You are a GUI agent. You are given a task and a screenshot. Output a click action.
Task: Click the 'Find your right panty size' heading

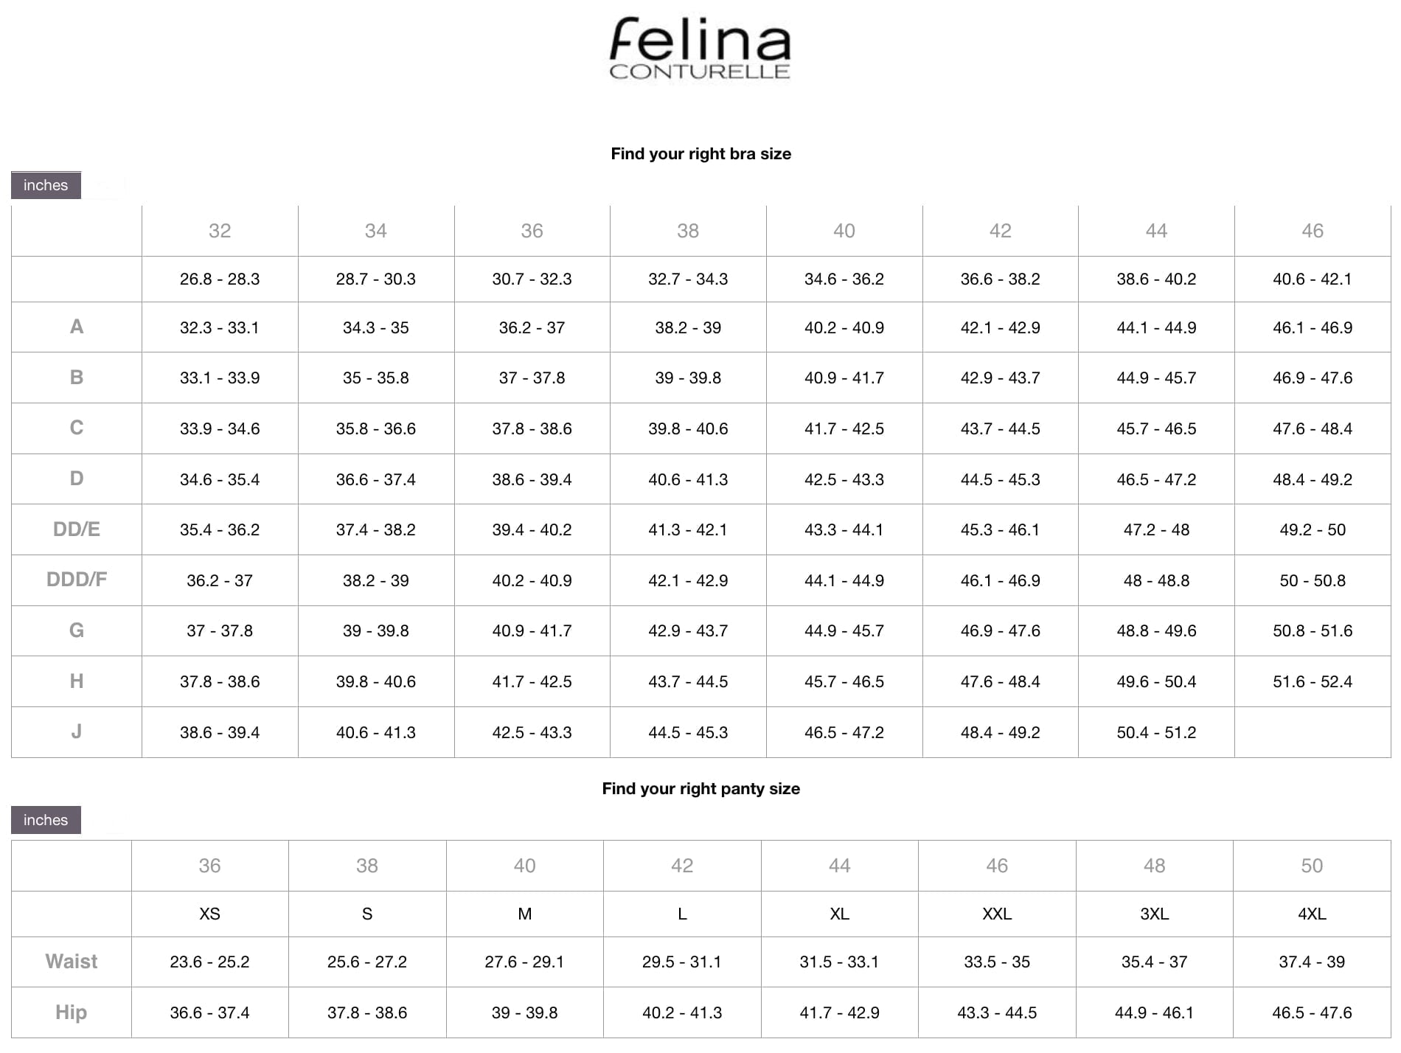coord(700,789)
